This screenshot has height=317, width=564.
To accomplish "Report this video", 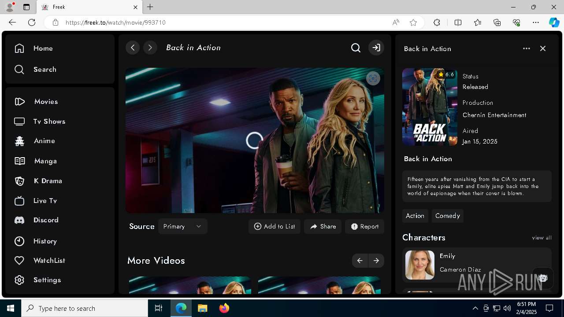I will pos(365,226).
